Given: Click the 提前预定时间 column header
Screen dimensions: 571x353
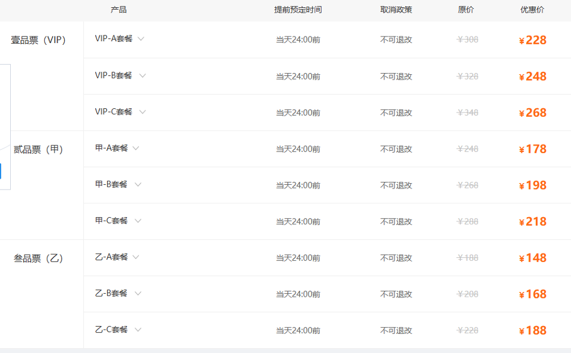Looking at the screenshot, I should 298,10.
